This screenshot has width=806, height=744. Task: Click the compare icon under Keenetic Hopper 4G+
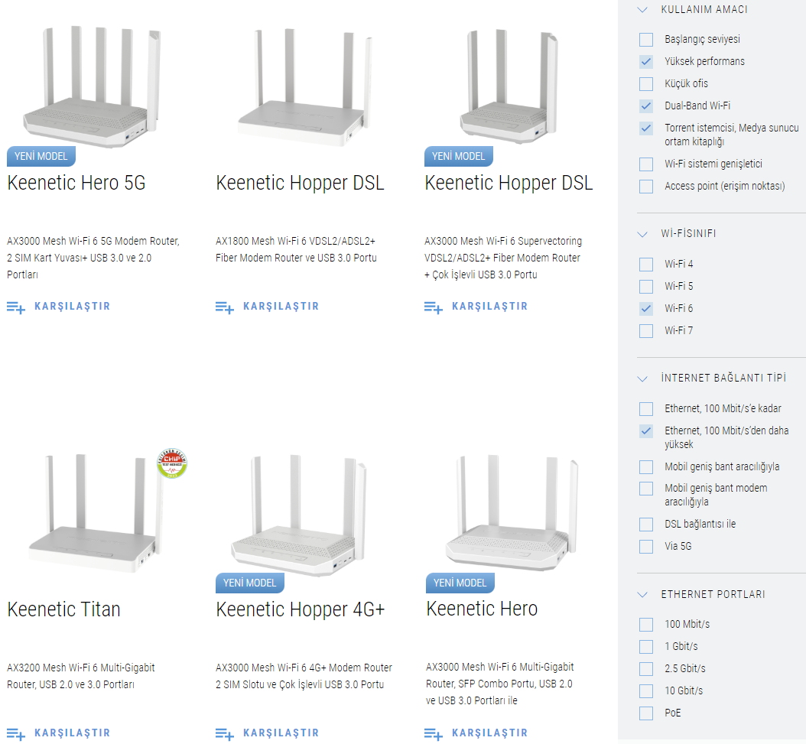[225, 734]
